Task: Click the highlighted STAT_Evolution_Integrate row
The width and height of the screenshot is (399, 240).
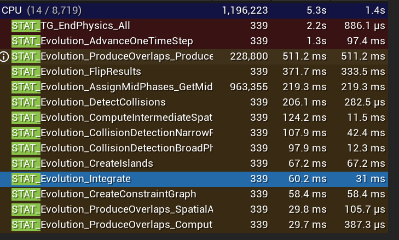Action: tap(194, 179)
